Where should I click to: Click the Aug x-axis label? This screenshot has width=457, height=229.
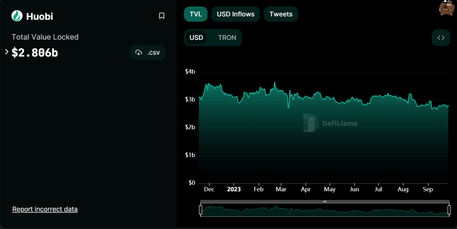coord(403,189)
